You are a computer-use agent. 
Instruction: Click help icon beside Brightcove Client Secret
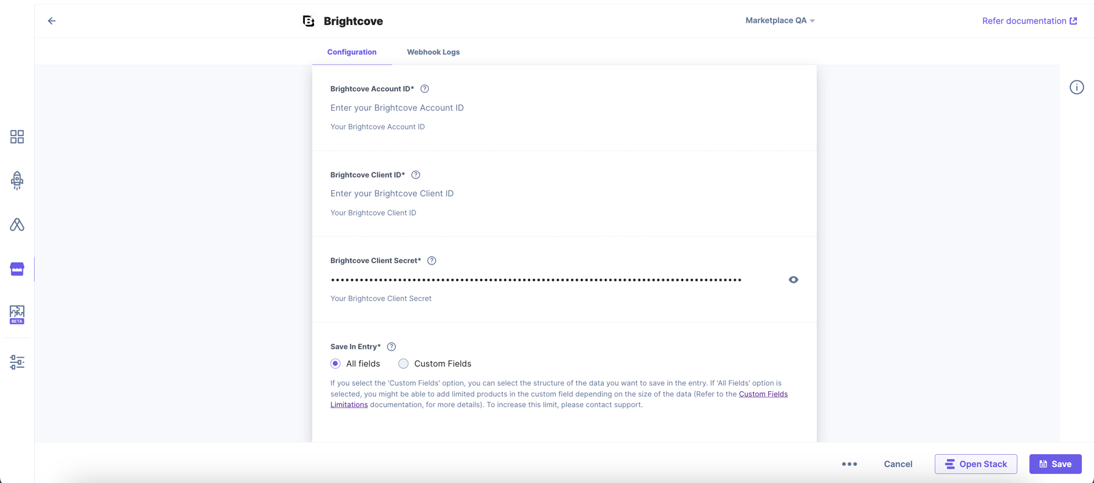pos(432,260)
